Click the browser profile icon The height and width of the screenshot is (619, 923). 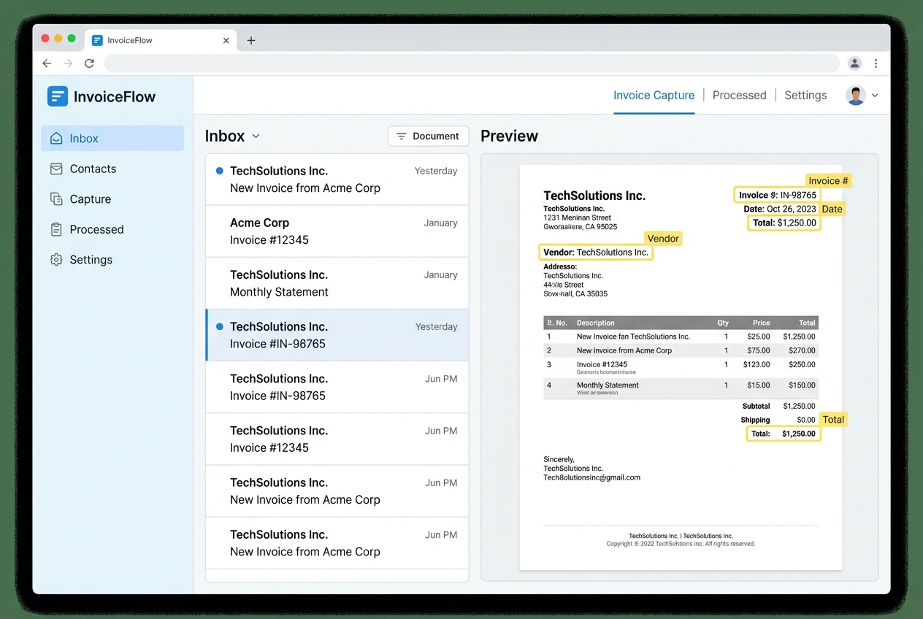point(854,63)
